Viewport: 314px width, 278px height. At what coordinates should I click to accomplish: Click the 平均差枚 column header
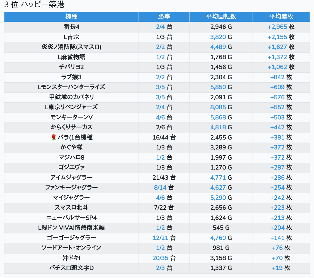point(281,17)
